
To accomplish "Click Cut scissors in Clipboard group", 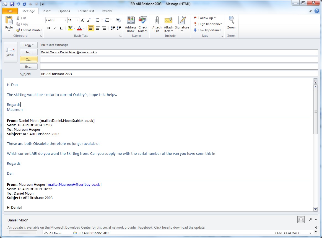I will point(21,18).
